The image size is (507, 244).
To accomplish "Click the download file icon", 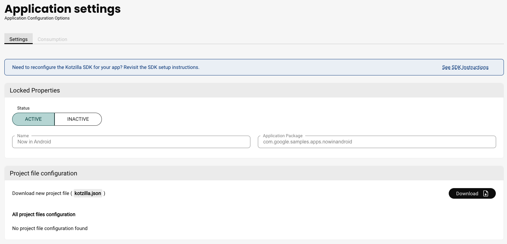I will pyautogui.click(x=486, y=193).
